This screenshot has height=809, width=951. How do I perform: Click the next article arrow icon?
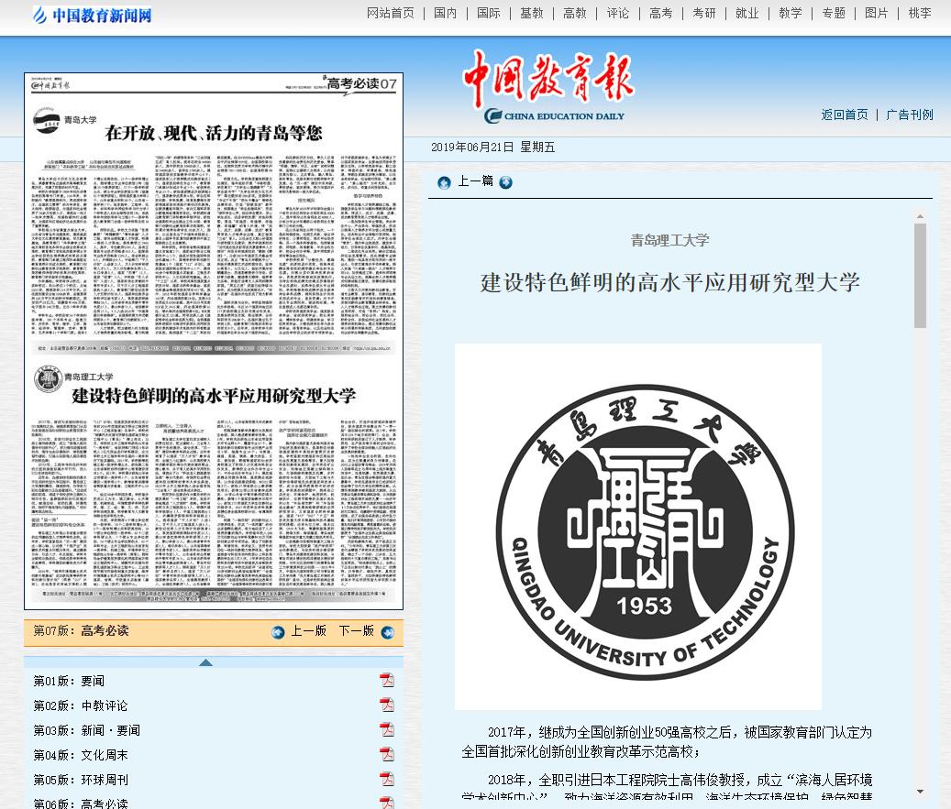[x=505, y=181]
